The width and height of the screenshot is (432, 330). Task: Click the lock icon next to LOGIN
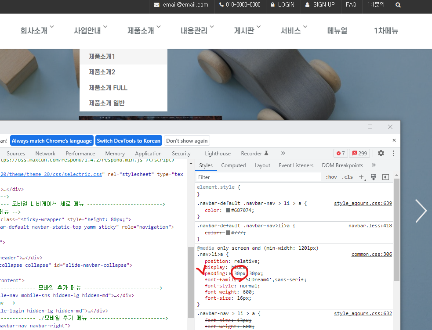coord(272,5)
